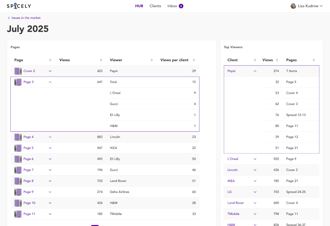Sort Top Viewers by Pages column
This screenshot has width=330, height=226.
pyautogui.click(x=314, y=60)
